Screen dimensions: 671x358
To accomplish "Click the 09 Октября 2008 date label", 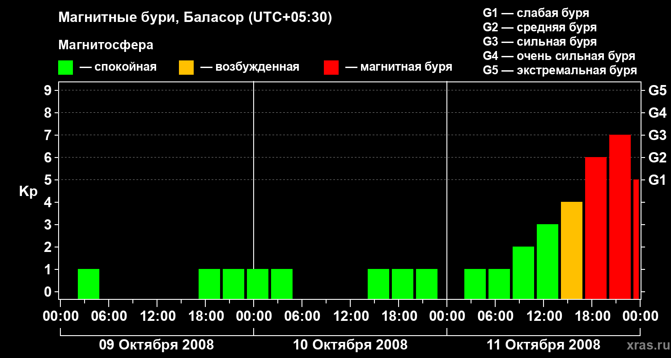I will 156,345.
